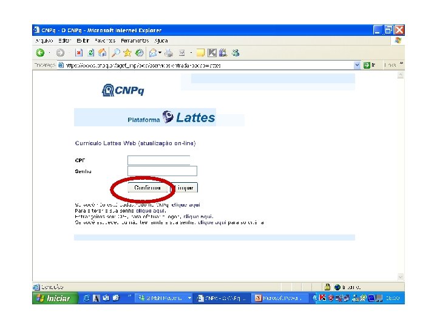This screenshot has height=328, width=437.
Task: Click the Links toolbar label
Action: click(390, 65)
